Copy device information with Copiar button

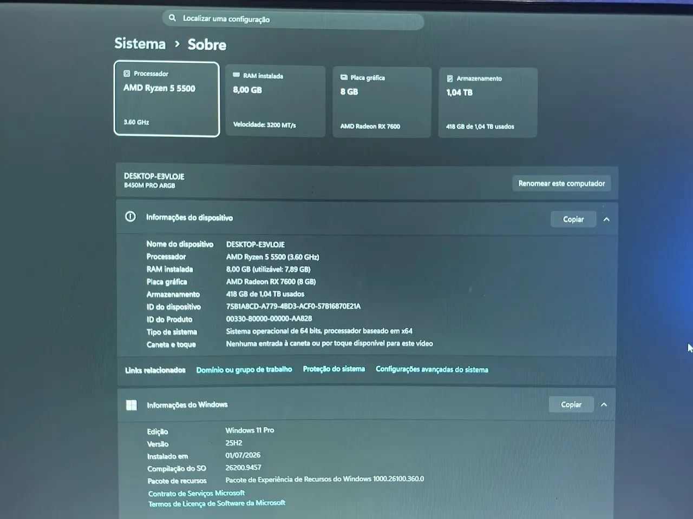[x=573, y=219]
